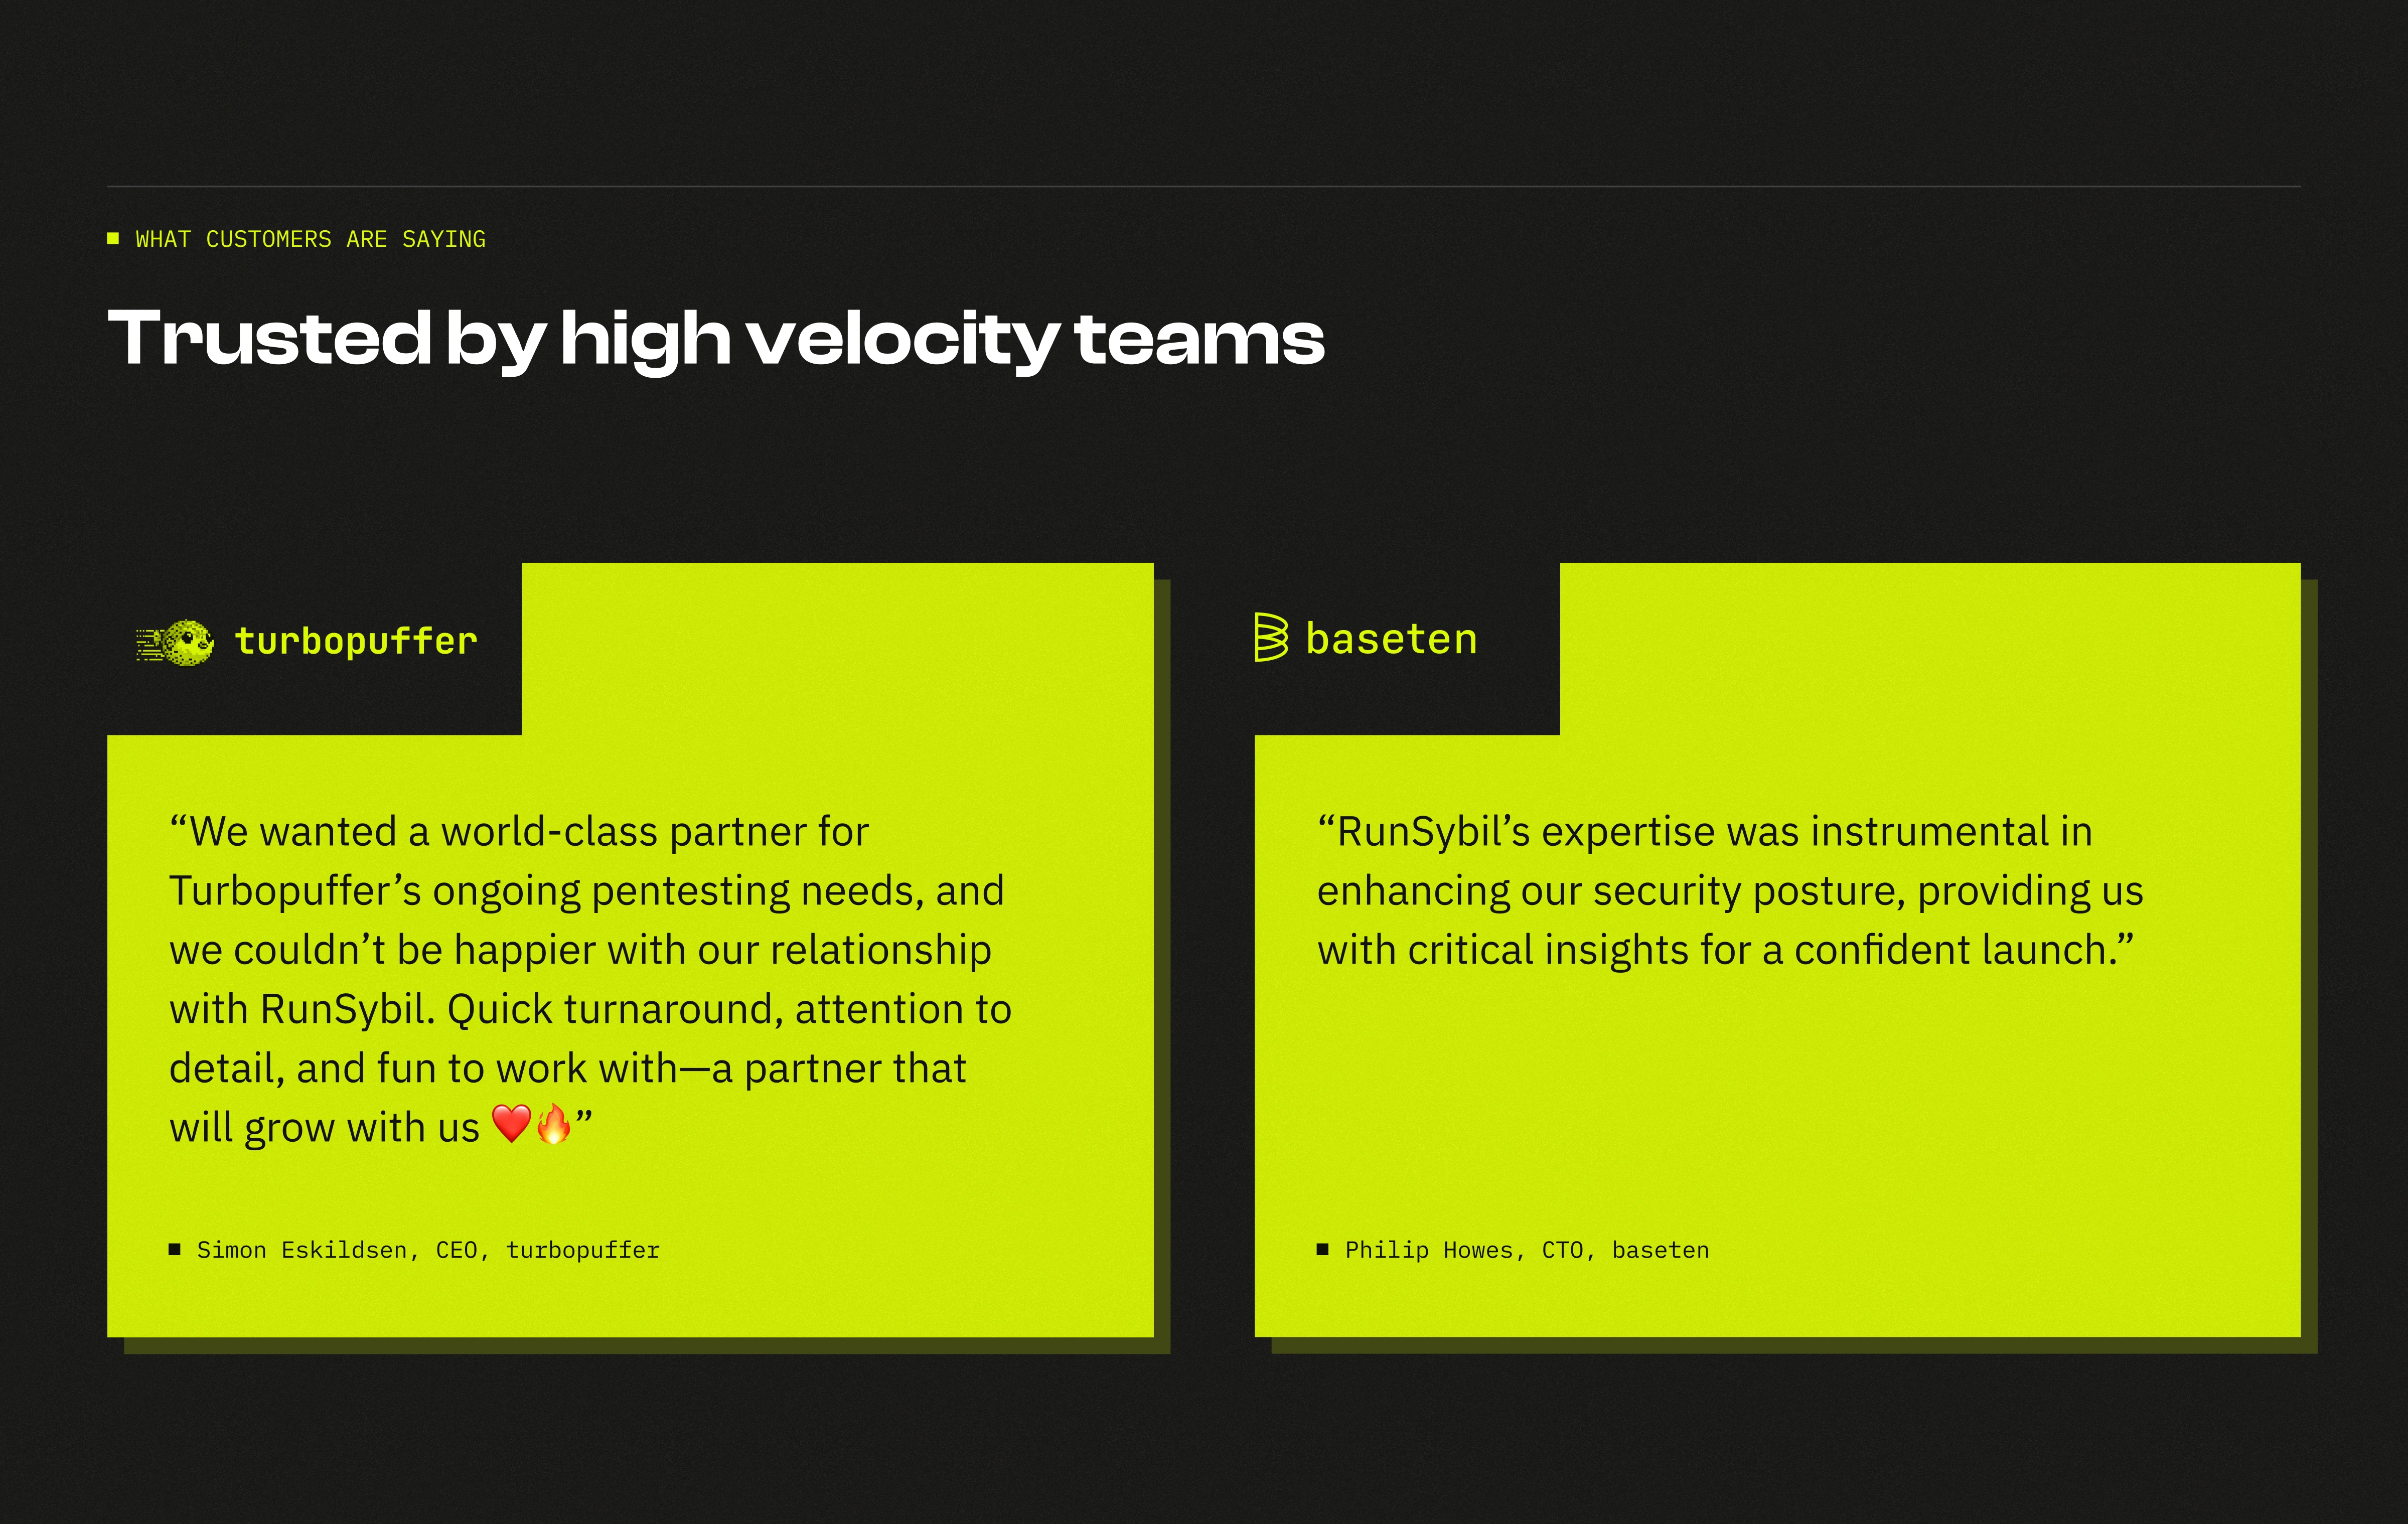Viewport: 2408px width, 1524px height.
Task: Click the fire emoji in the quote
Action: pos(553,1124)
